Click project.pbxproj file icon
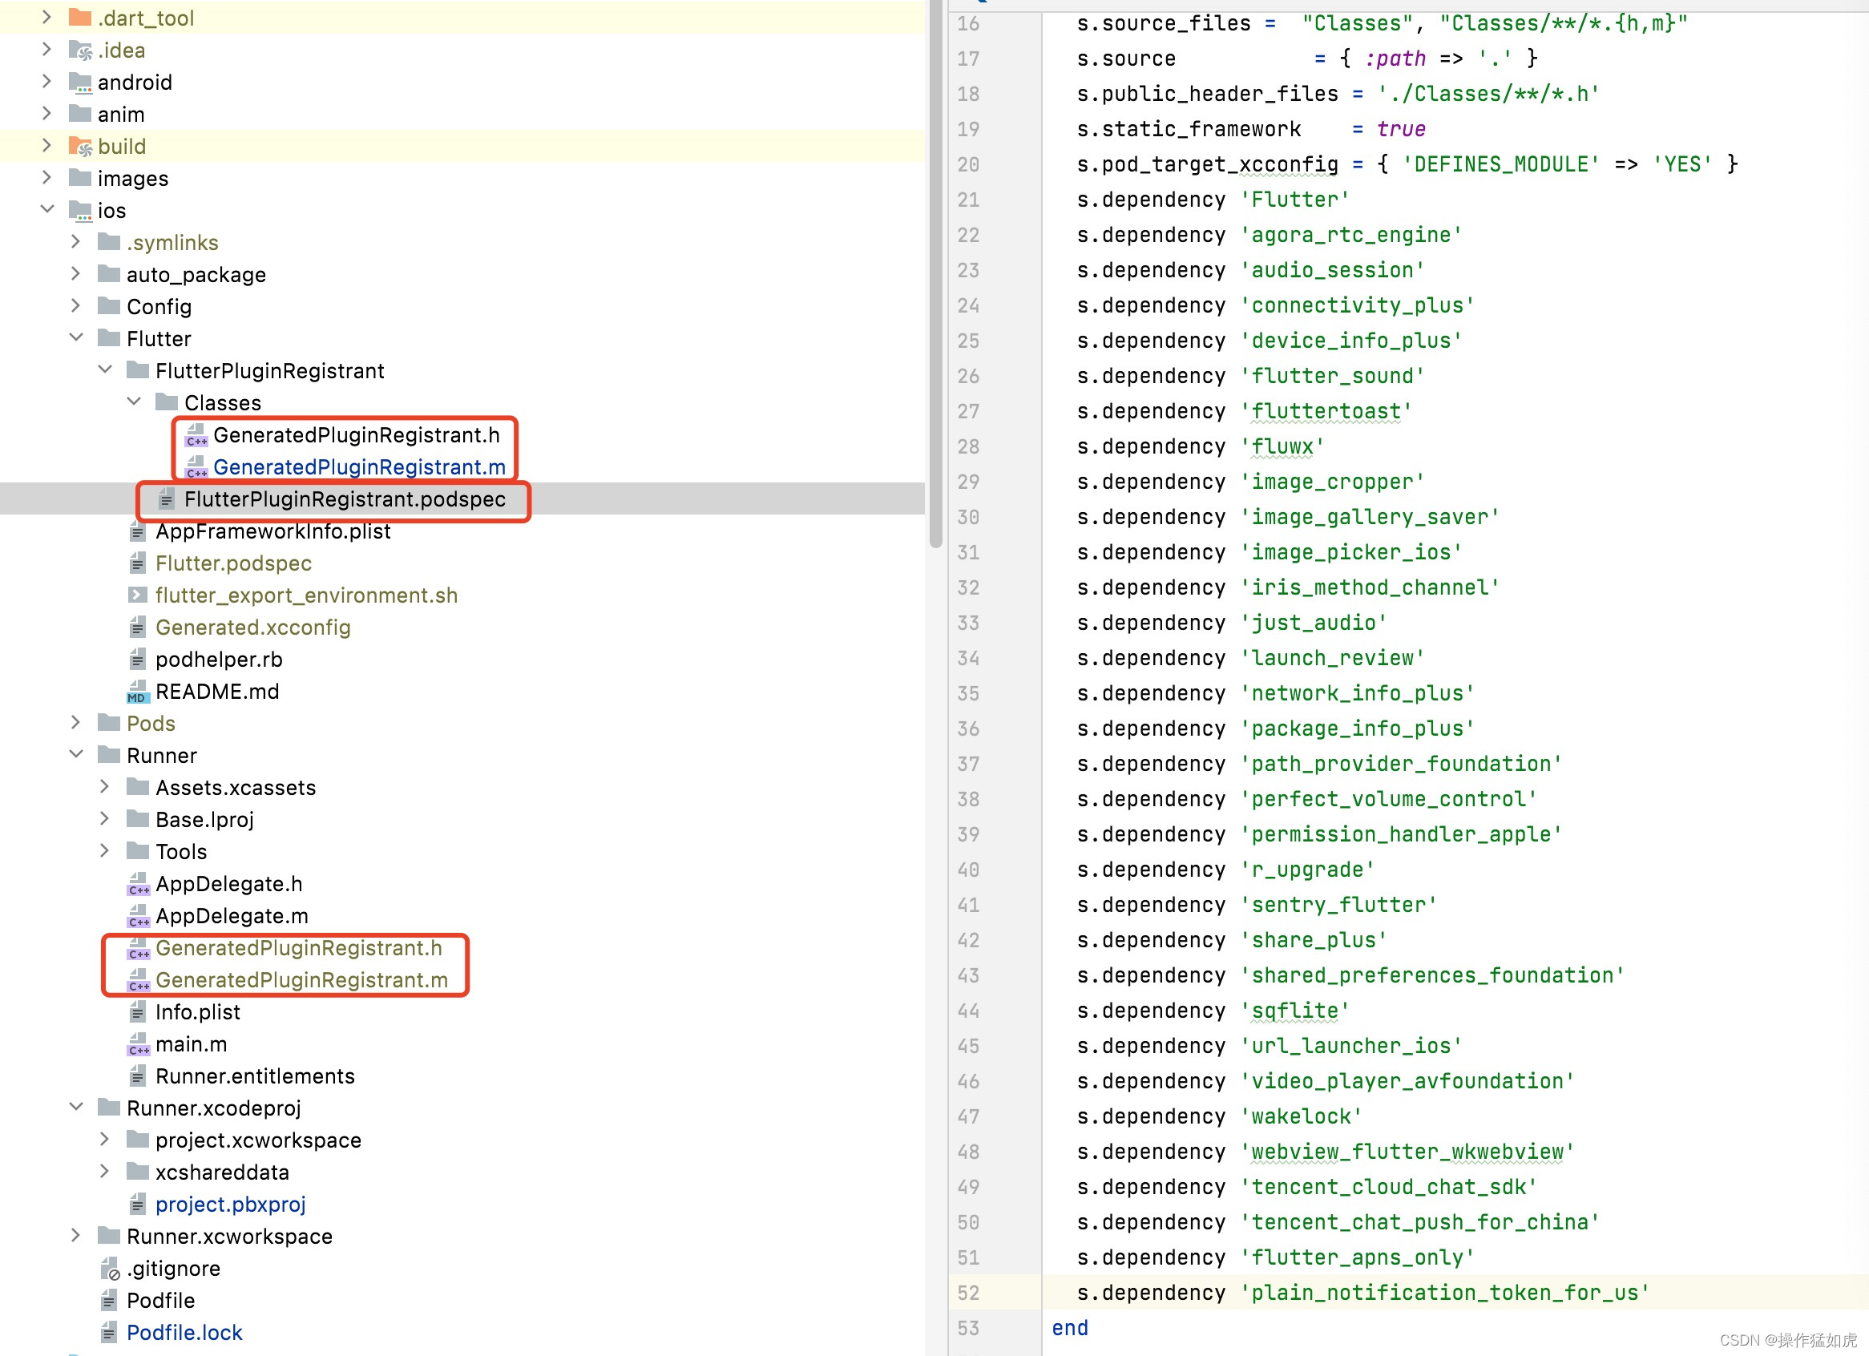The width and height of the screenshot is (1869, 1356). coord(138,1205)
